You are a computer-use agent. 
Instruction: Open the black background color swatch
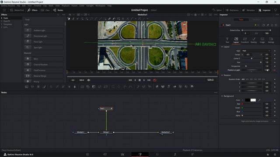248,100
